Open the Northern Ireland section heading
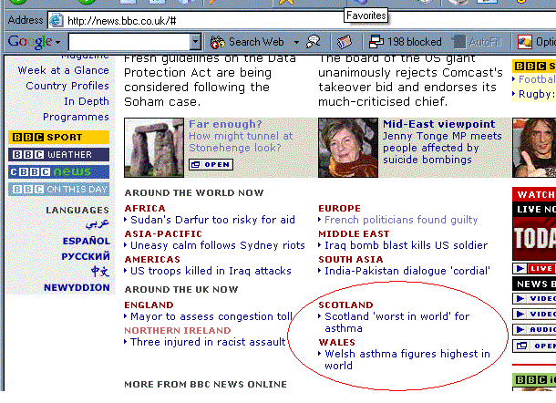The height and width of the screenshot is (403, 556). tap(178, 330)
